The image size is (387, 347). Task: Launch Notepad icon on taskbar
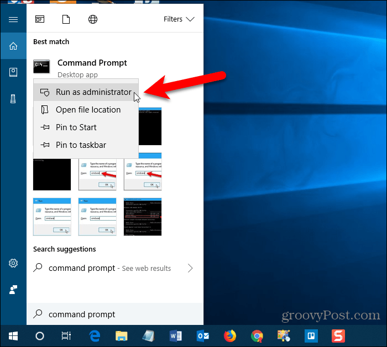148,336
